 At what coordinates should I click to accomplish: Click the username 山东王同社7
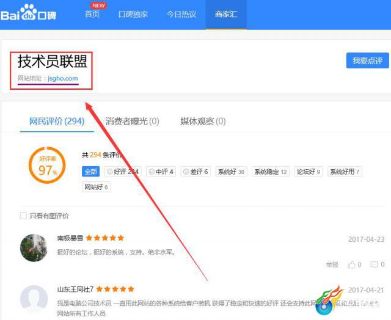75,289
